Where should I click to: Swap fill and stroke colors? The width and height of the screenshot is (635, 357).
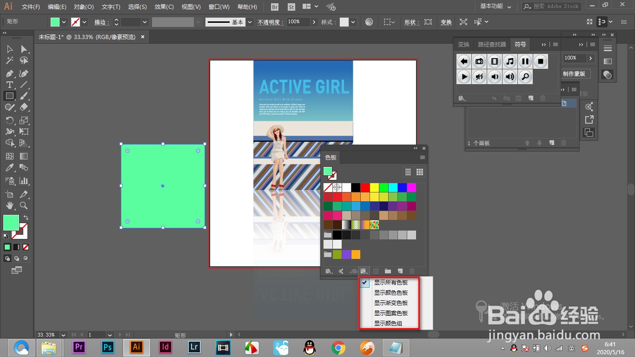coord(26,218)
